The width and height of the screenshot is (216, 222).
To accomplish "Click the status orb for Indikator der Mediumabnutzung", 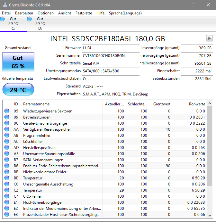I will pos(7,209).
